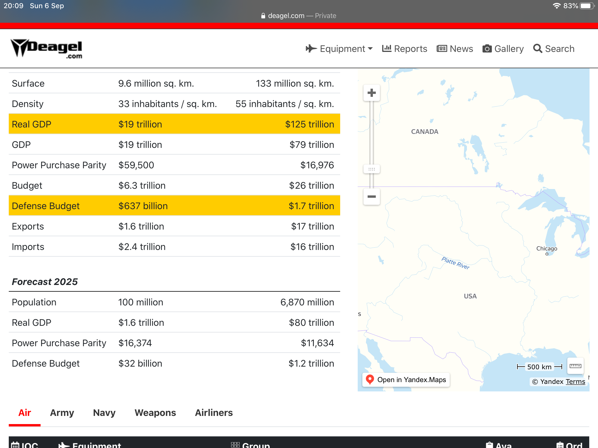Click the Platte River label on map

455,263
